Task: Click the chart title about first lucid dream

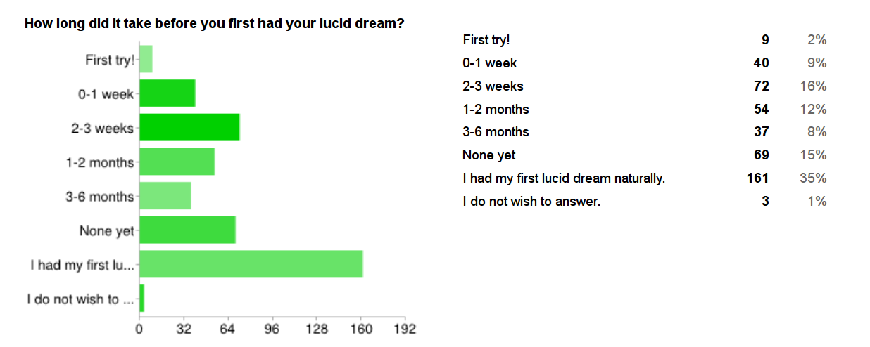Action: [x=215, y=23]
